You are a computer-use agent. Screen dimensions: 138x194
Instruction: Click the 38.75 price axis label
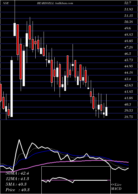128,117
